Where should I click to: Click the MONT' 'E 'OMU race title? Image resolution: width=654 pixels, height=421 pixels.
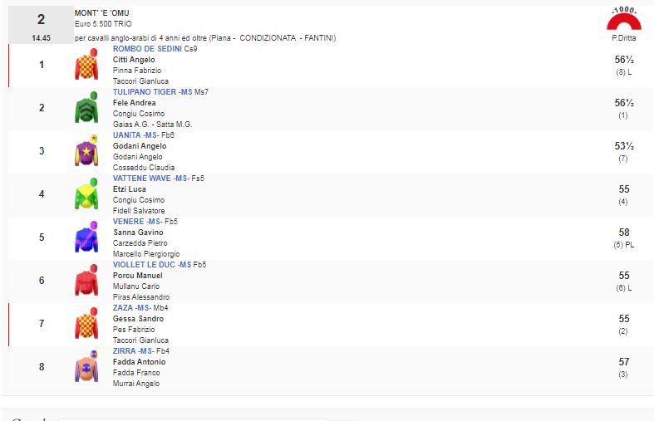pyautogui.click(x=102, y=12)
